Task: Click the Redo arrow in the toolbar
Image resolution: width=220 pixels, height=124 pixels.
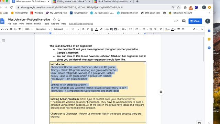Action: (7, 29)
